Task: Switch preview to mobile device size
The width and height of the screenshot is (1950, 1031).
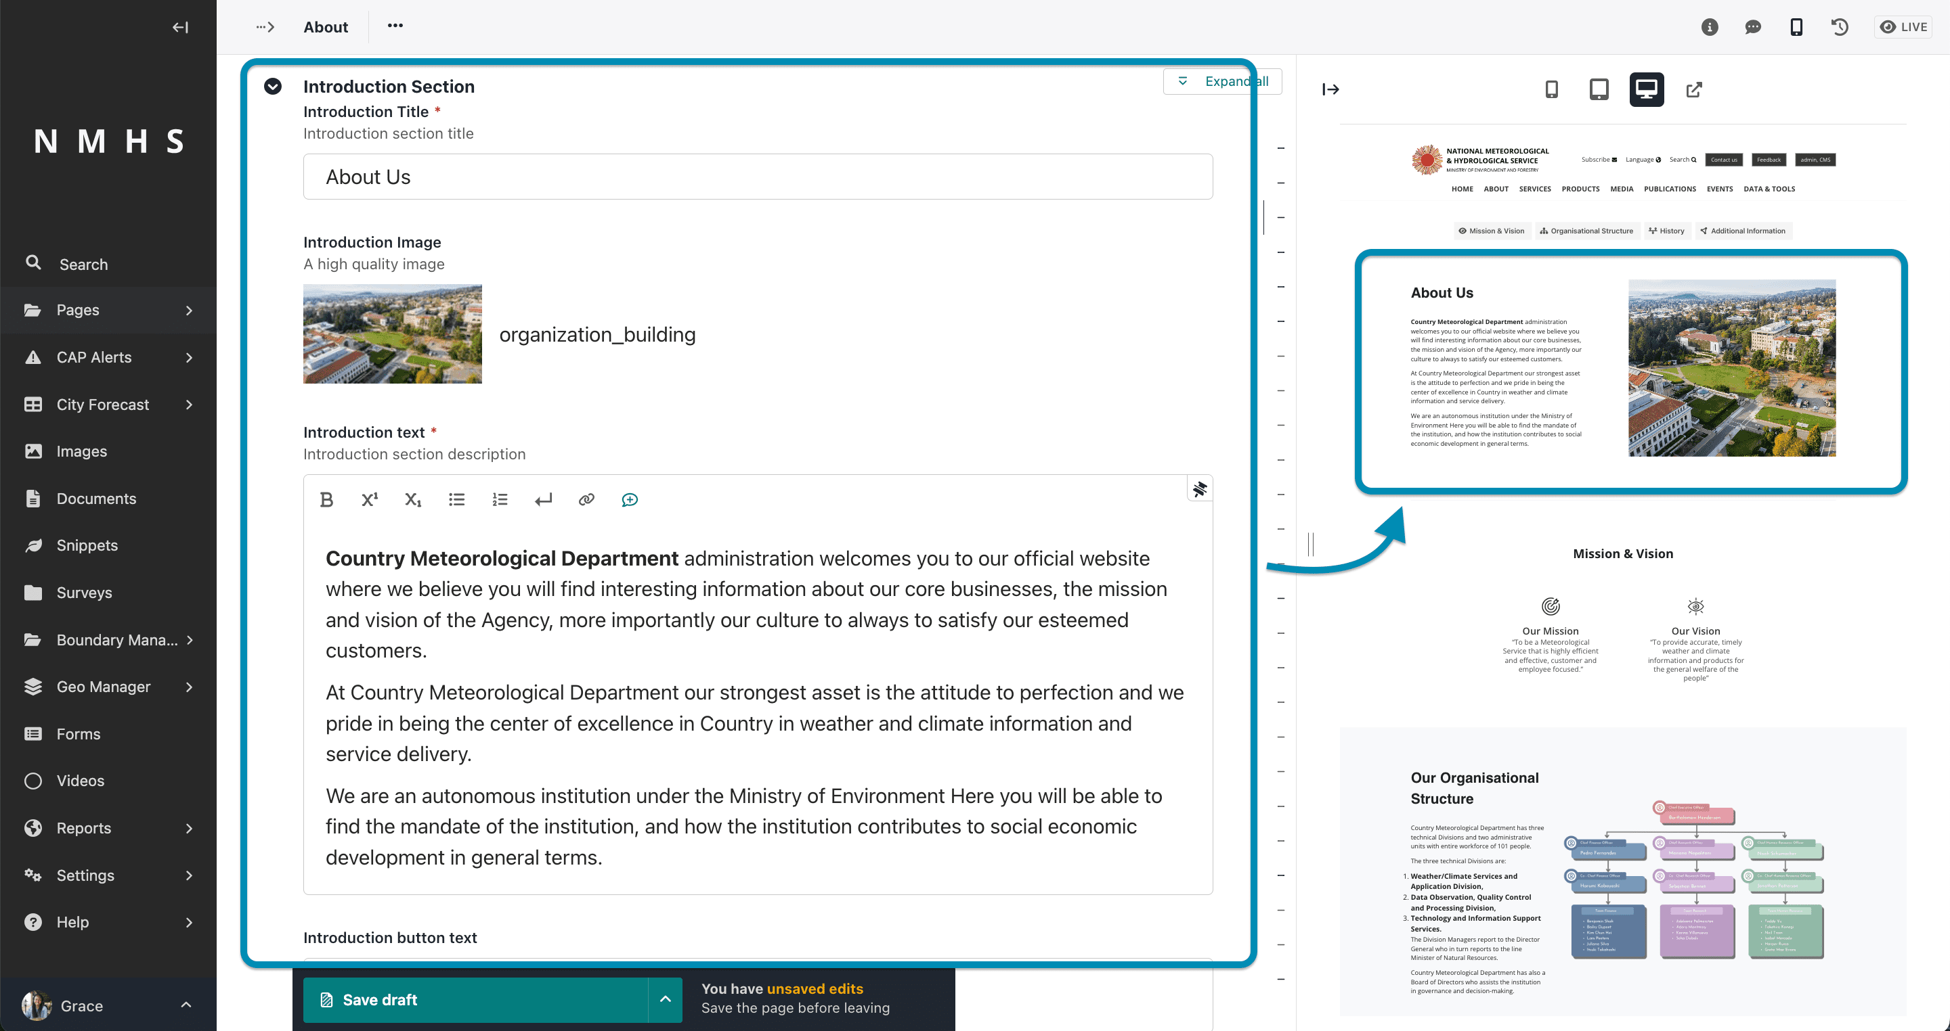Action: click(x=1552, y=89)
